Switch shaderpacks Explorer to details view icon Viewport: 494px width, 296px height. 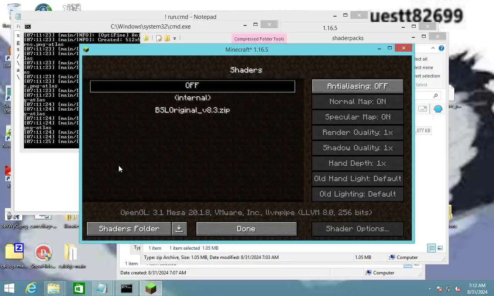[x=432, y=248]
